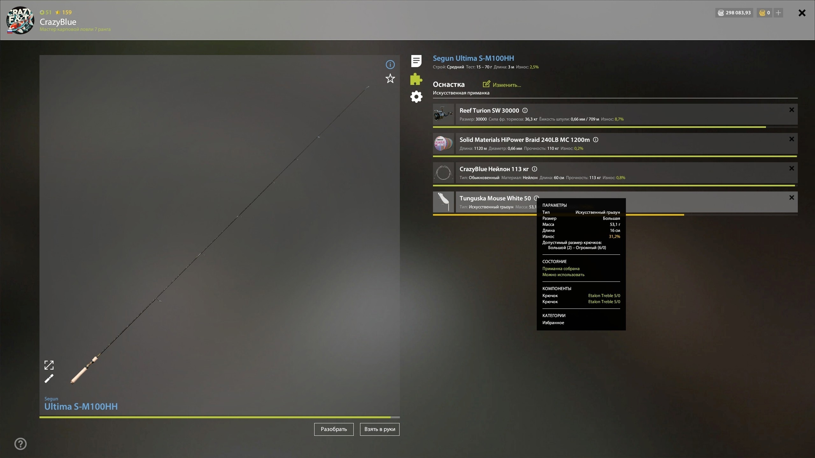Click the plus to add gold coins
Image resolution: width=815 pixels, height=458 pixels.
(778, 13)
